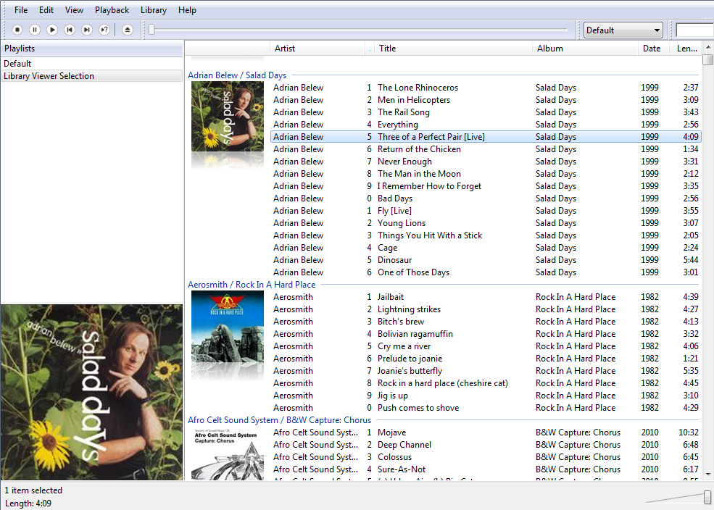Select the track Jailbait by Aerosmith
Image resolution: width=714 pixels, height=510 pixels.
(391, 297)
